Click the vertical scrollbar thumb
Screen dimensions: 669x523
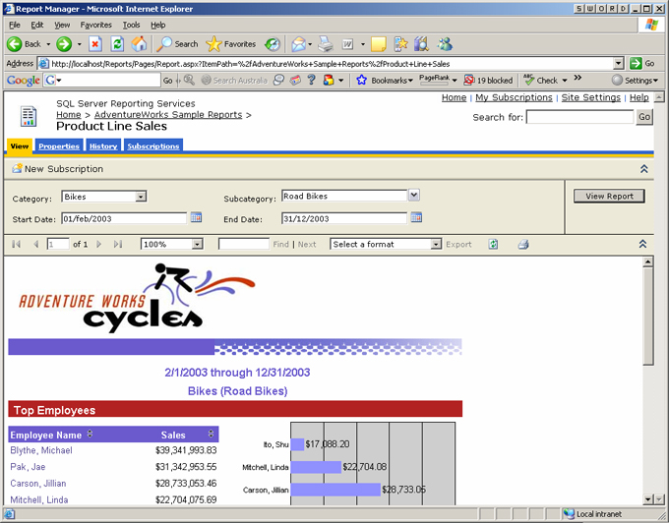click(x=646, y=315)
